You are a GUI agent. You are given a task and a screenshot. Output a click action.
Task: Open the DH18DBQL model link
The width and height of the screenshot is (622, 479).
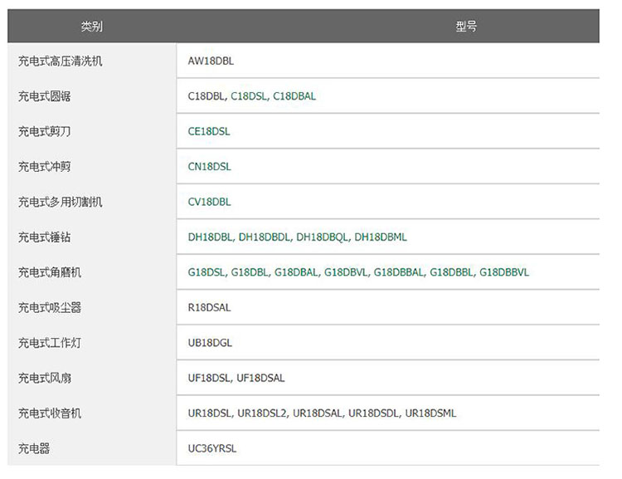pos(323,237)
